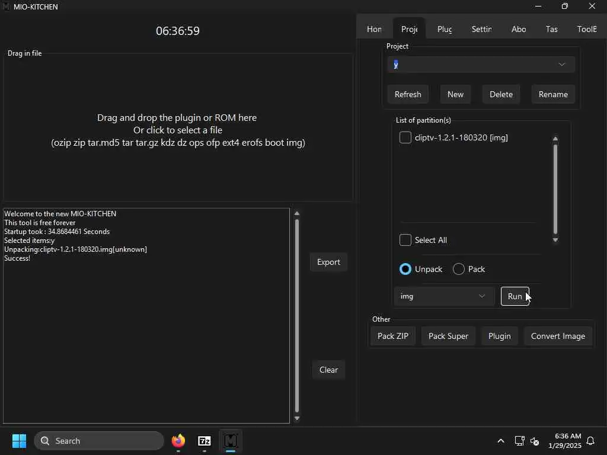Viewport: 607px width, 455px height.
Task: Open Plugin under Other section
Action: (499, 337)
